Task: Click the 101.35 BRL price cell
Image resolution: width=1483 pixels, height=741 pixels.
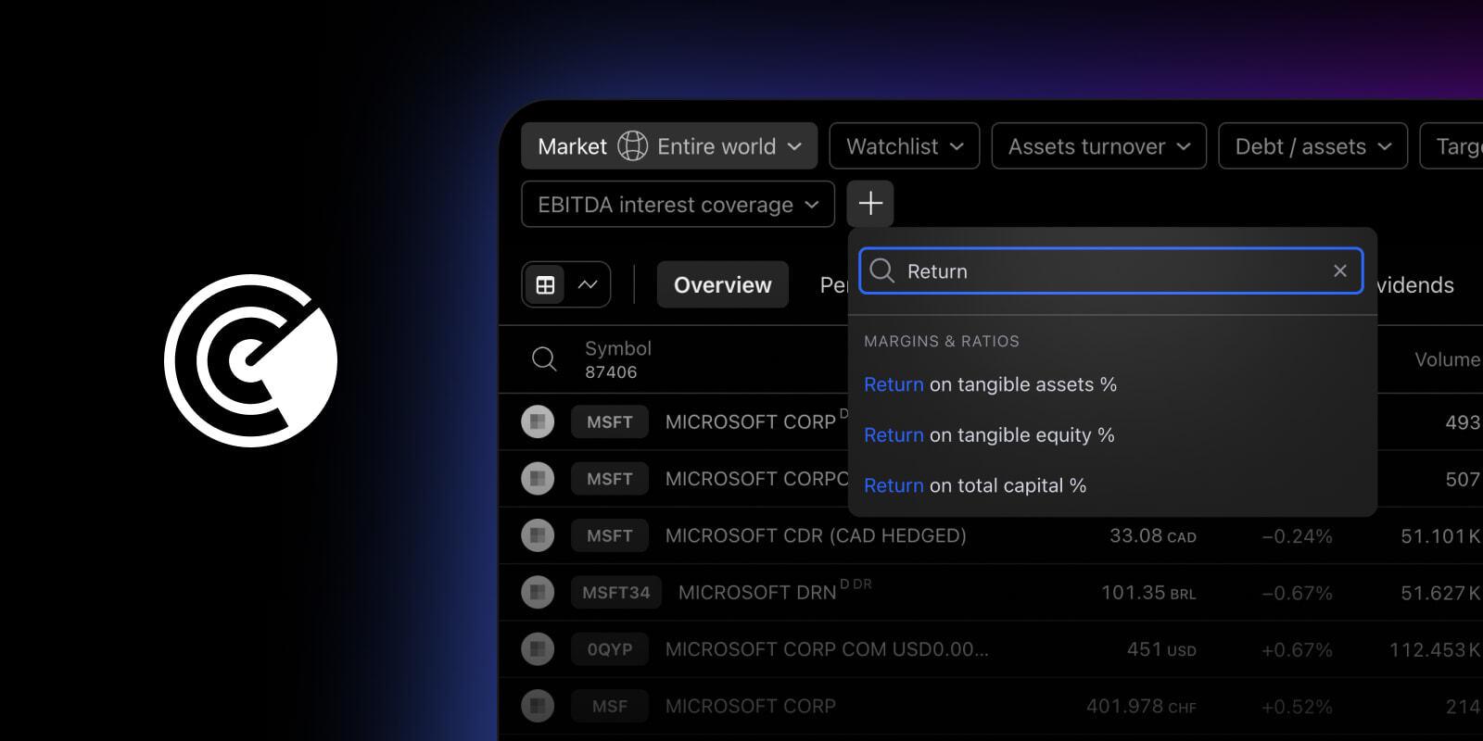Action: tap(1148, 593)
